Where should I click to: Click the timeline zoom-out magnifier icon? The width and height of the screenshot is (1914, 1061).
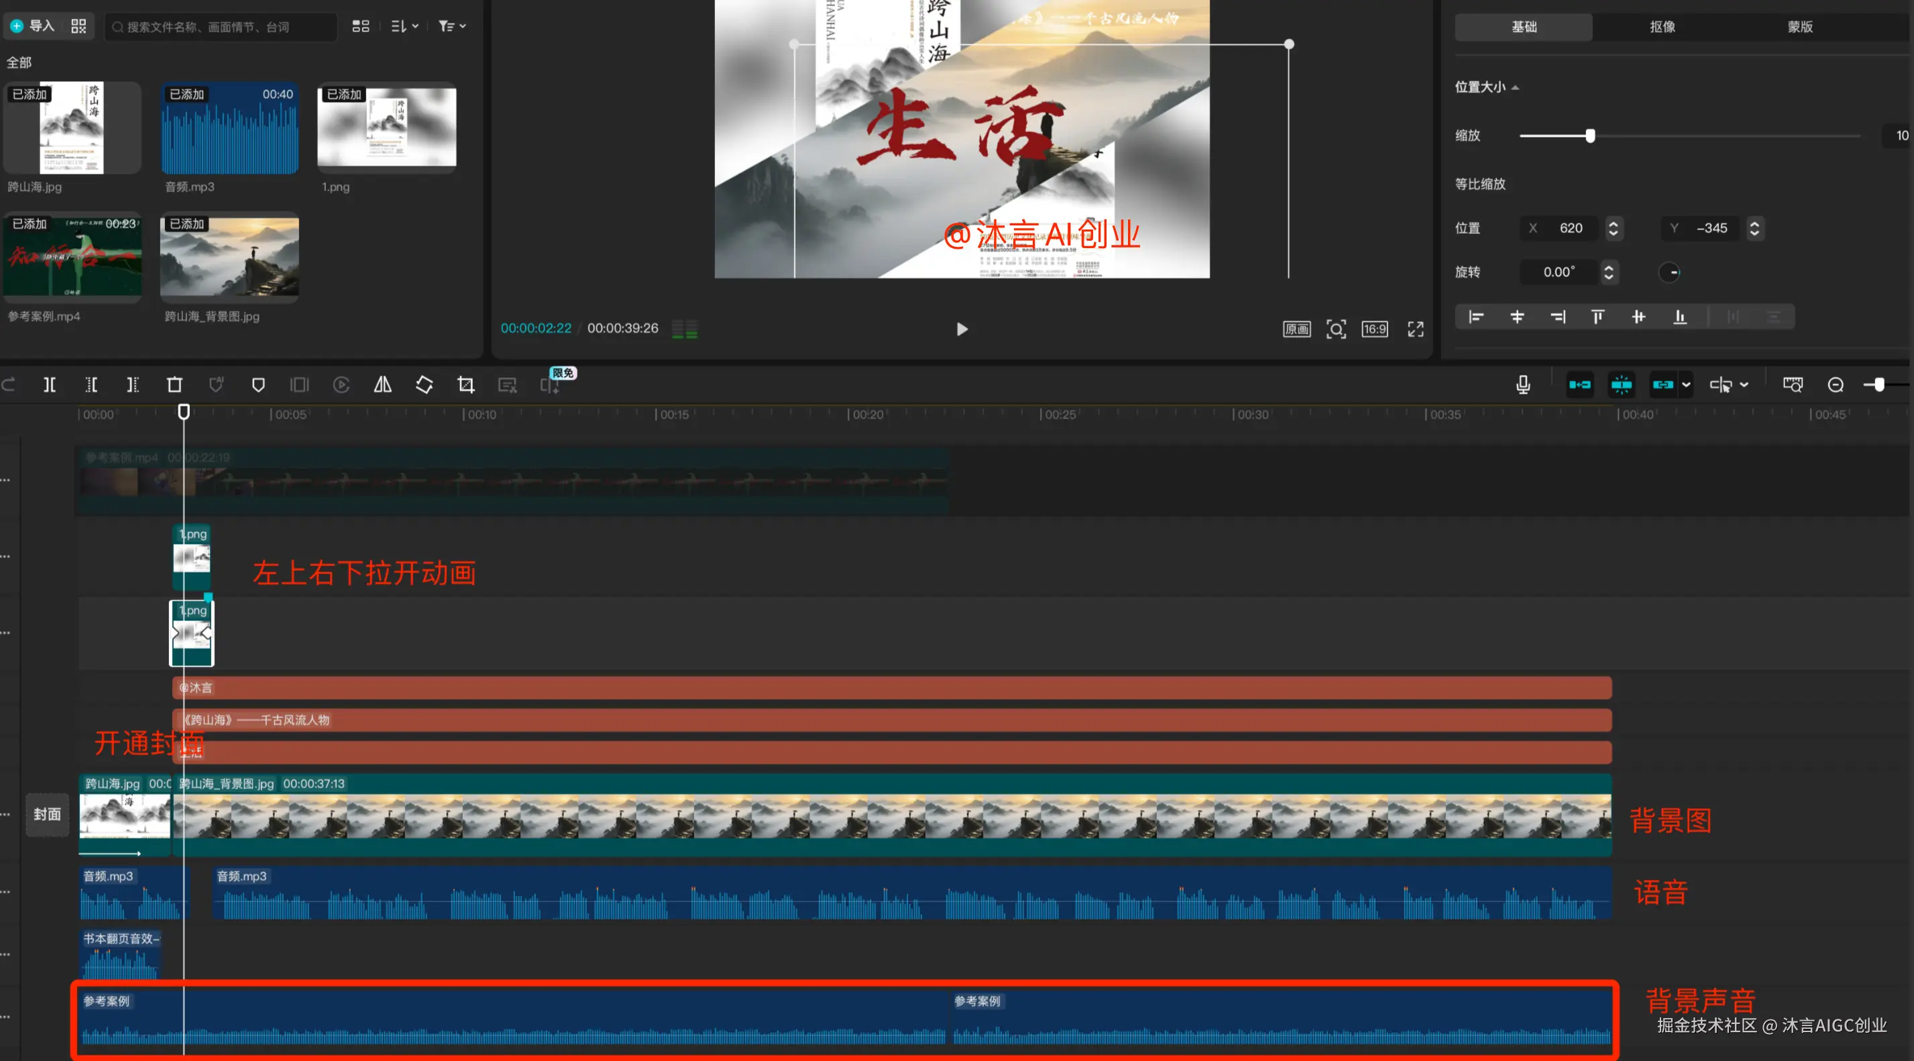(1836, 384)
